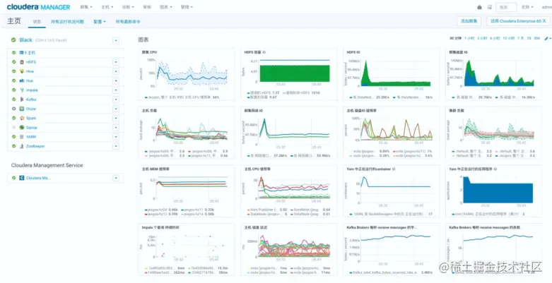This screenshot has width=552, height=283.
Task: Open the 图表 menu in top navigation
Action: [x=166, y=7]
